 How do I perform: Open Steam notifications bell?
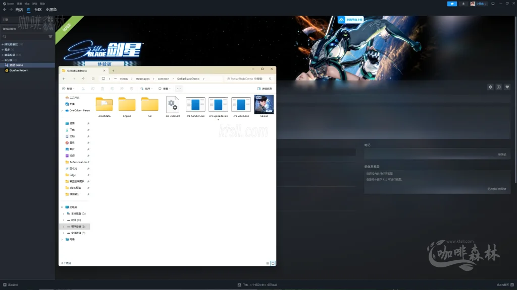[463, 4]
